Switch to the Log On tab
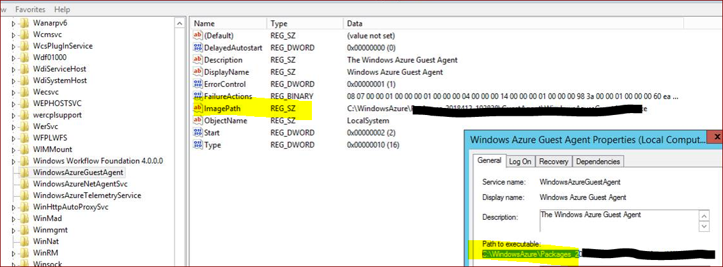Viewport: 723px width, 267px height. [x=520, y=162]
